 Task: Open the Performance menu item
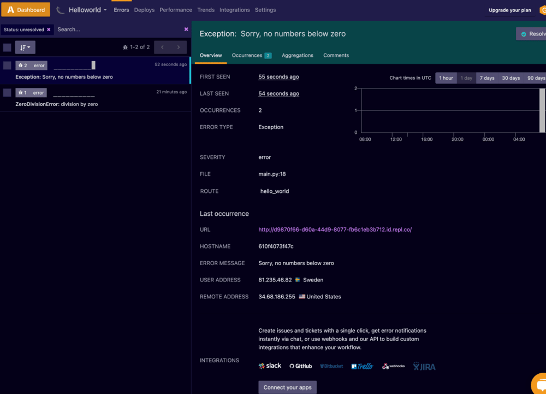coord(176,9)
